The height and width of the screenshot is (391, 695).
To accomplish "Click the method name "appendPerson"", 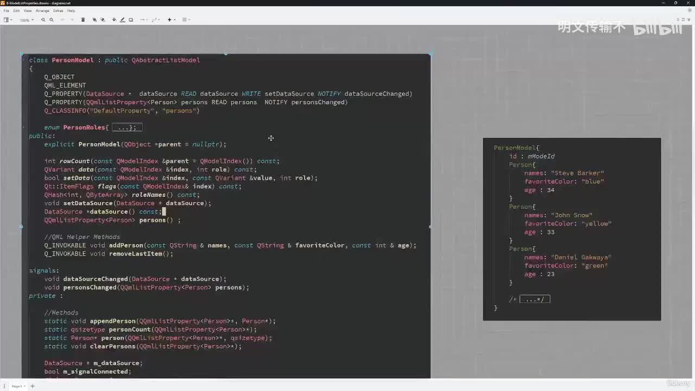I will [x=113, y=321].
